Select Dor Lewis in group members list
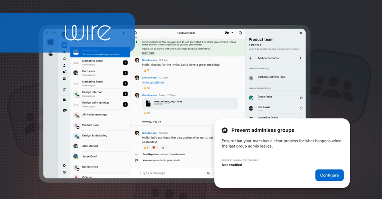This screenshot has width=382, height=199. [x=275, y=108]
